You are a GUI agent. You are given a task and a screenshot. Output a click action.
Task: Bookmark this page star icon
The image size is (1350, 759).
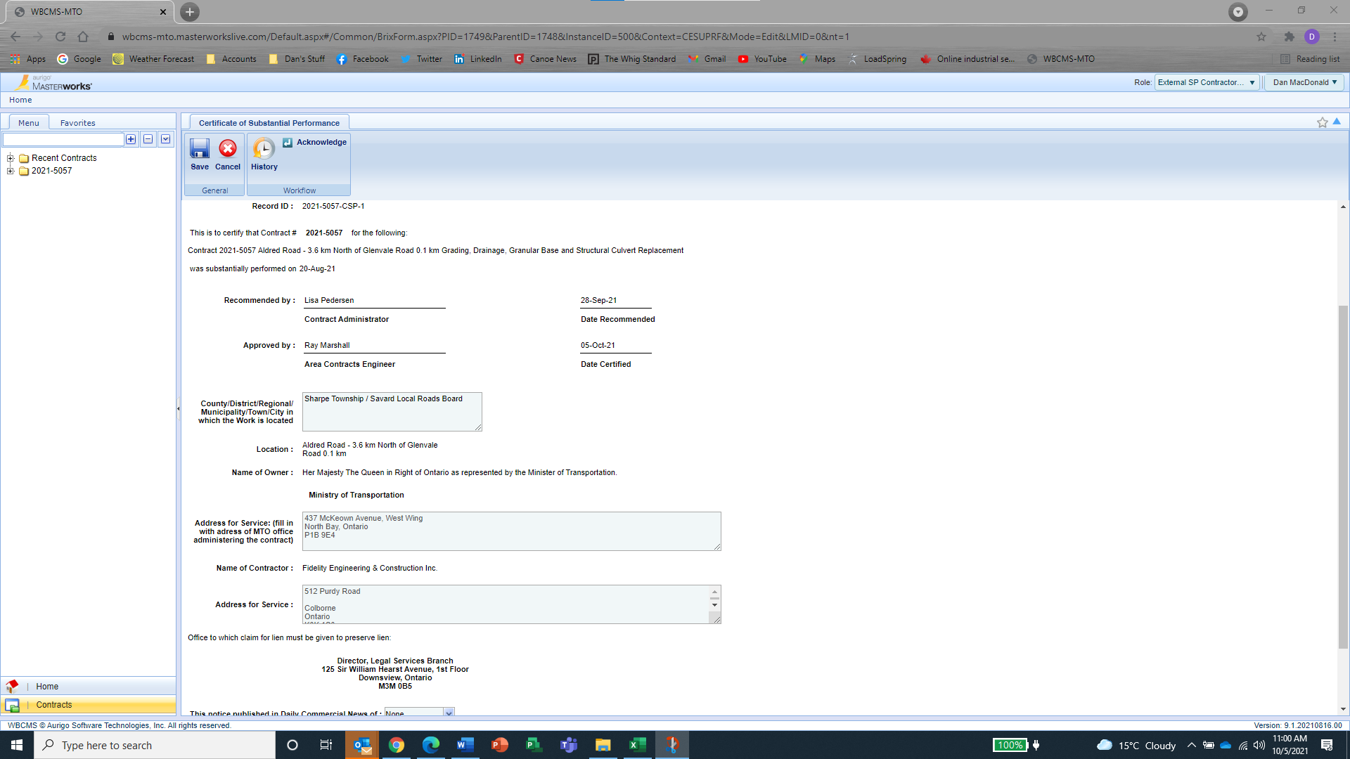click(x=1261, y=37)
